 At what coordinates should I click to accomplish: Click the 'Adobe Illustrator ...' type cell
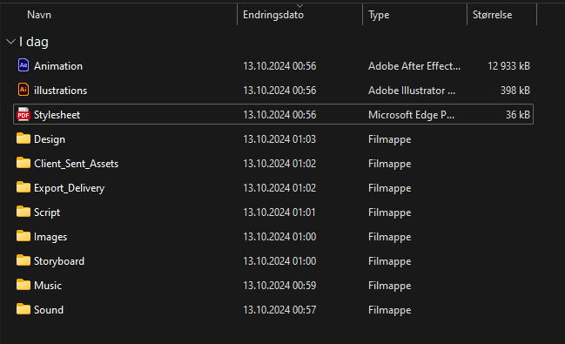pos(412,91)
